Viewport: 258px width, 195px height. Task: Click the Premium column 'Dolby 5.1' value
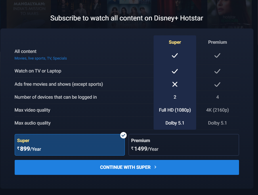[x=217, y=123]
